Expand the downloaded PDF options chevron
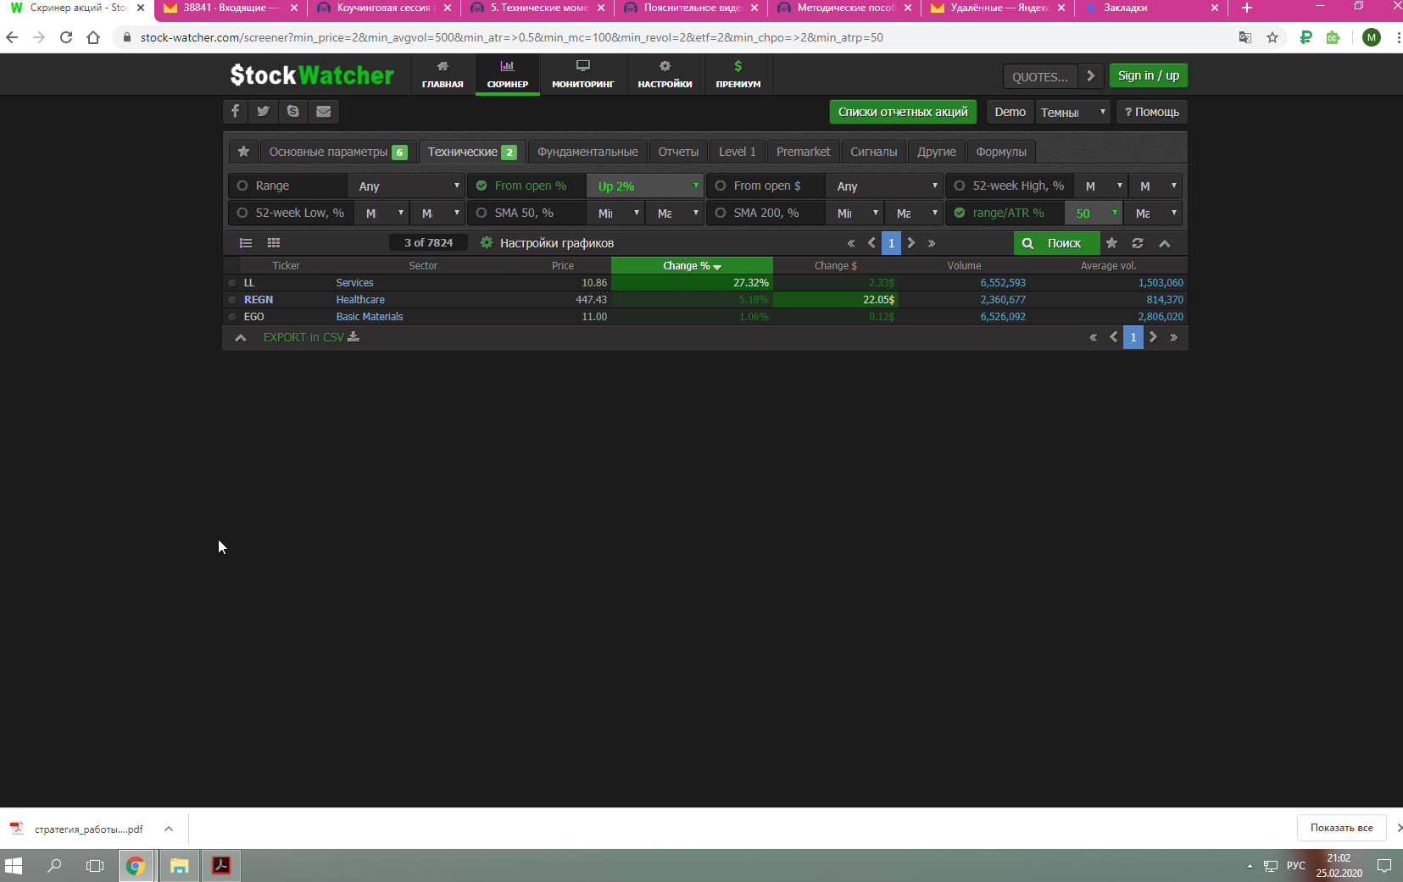The height and width of the screenshot is (882, 1403). coord(169,829)
